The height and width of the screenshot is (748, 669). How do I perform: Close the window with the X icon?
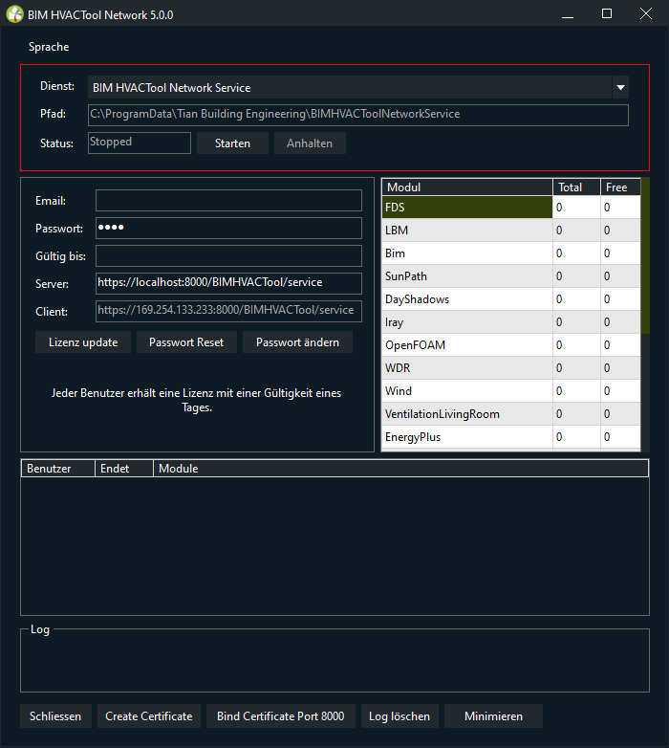(x=646, y=13)
